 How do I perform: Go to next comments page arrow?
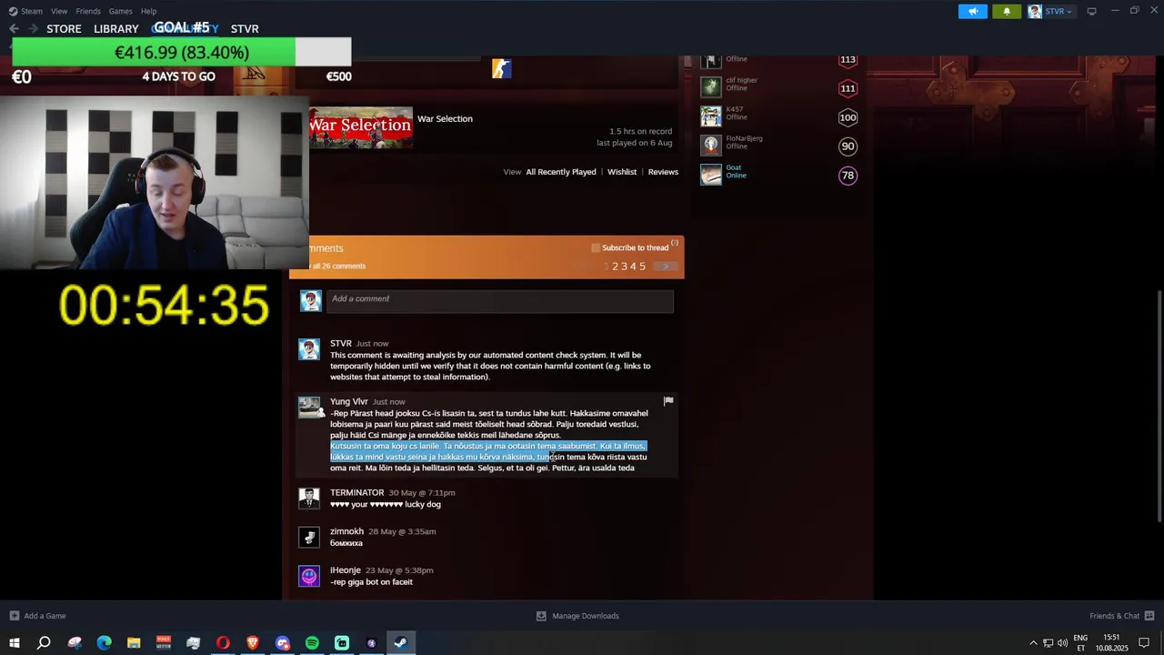point(666,267)
